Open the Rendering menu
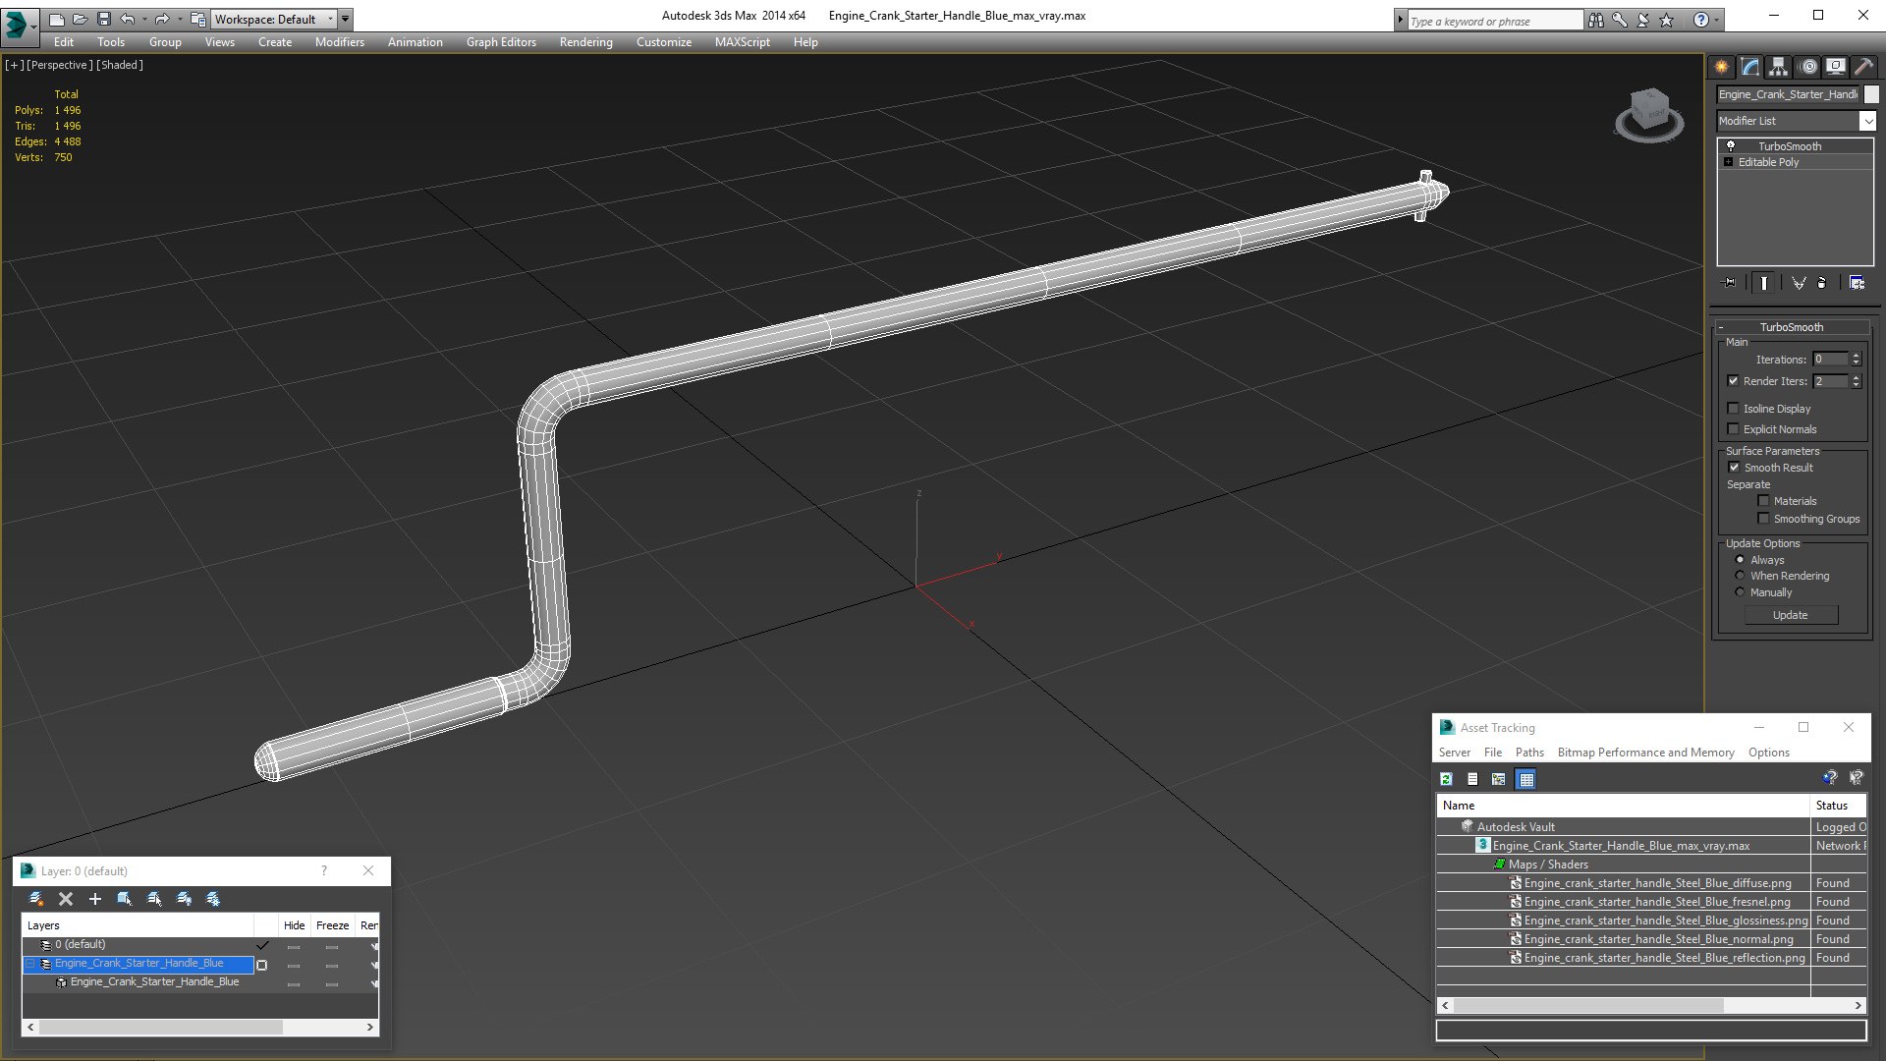 point(585,42)
